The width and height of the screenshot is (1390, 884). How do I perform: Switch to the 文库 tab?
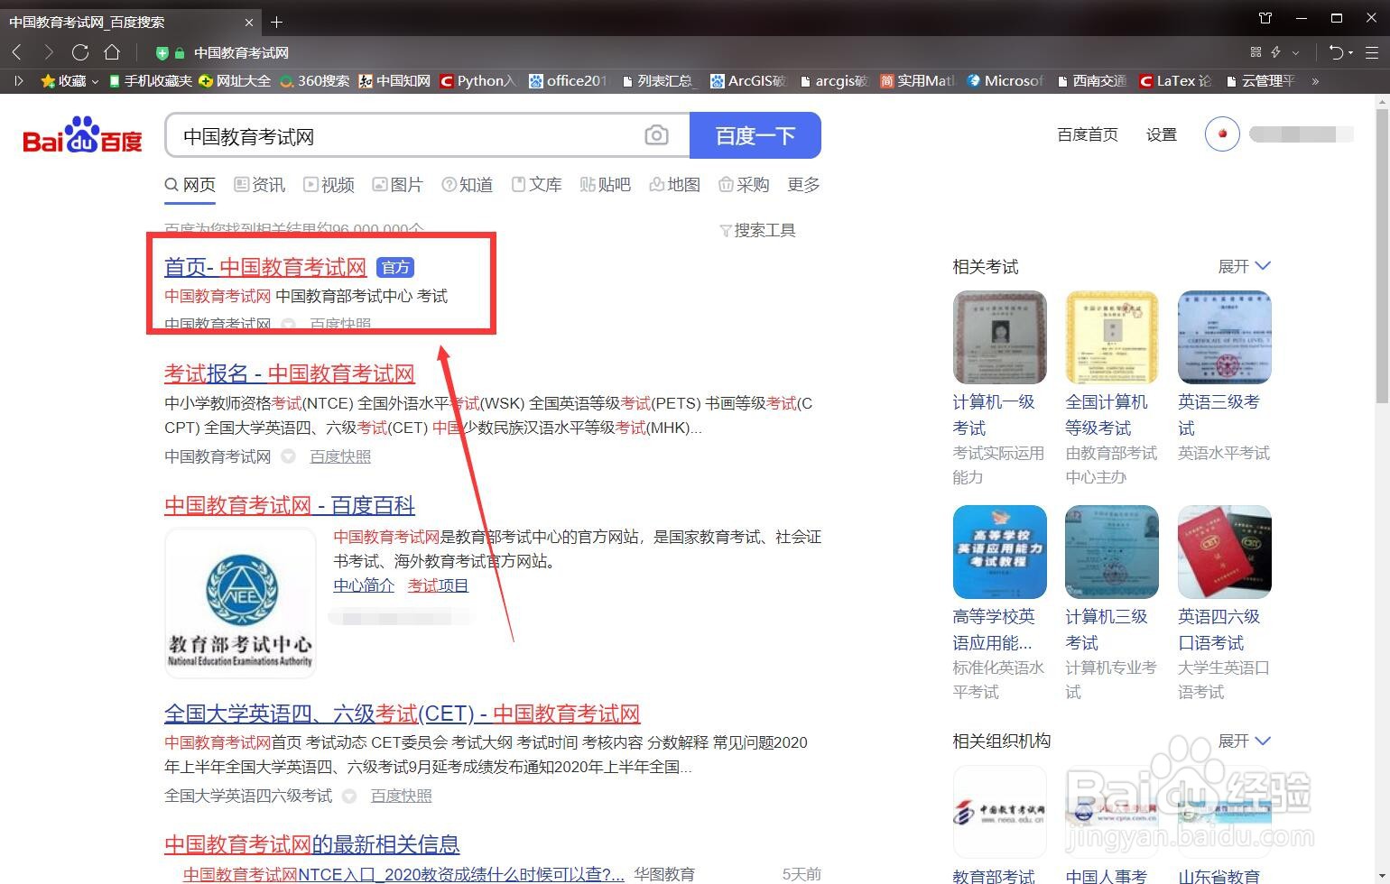tap(537, 185)
